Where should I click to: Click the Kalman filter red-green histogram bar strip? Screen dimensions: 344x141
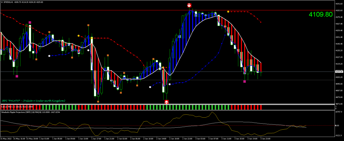(134, 107)
